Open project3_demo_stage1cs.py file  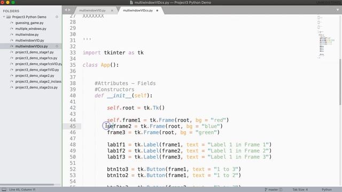click(36, 58)
